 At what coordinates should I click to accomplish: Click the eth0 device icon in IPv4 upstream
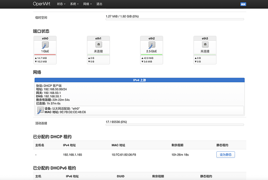(40, 110)
